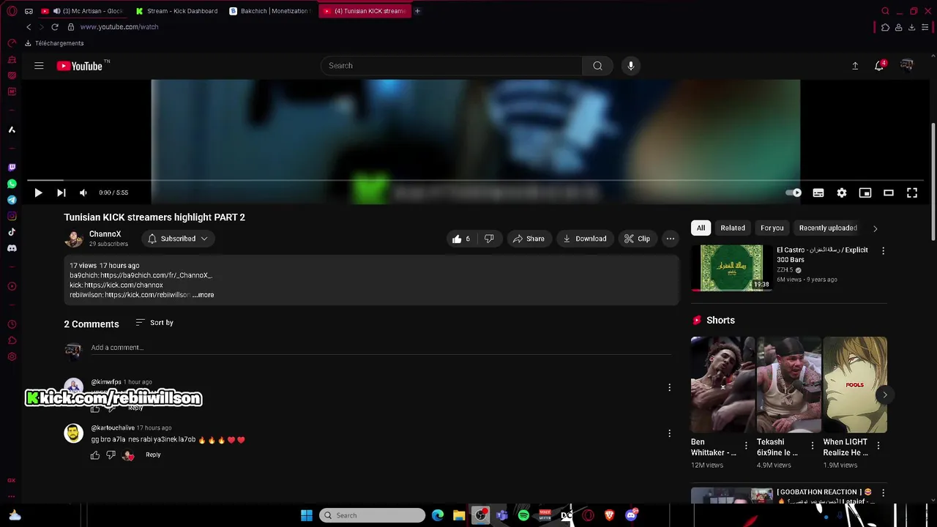The image size is (937, 527).
Task: Share the video
Action: [x=529, y=239]
